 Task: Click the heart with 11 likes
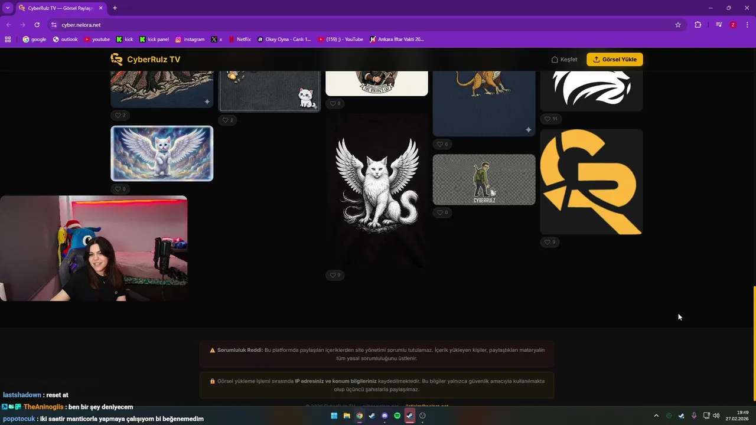tap(551, 119)
